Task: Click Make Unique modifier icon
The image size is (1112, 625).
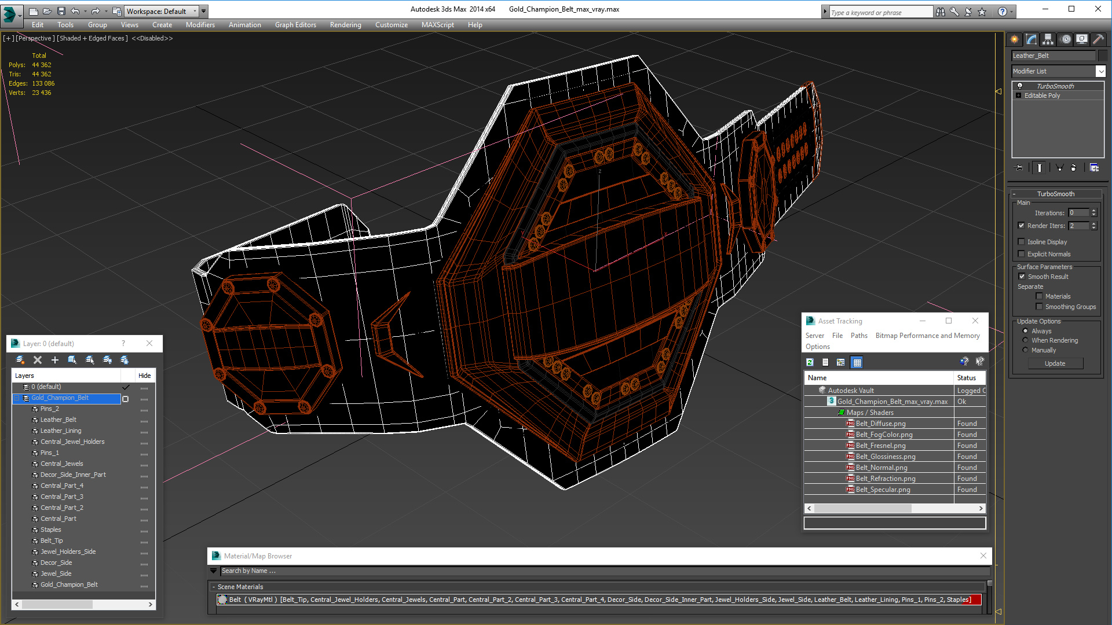Action: tap(1059, 168)
